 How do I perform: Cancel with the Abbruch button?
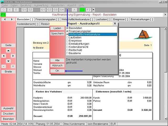click(x=57, y=65)
